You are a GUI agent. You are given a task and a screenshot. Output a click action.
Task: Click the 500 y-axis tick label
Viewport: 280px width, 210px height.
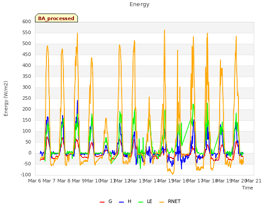[27, 44]
